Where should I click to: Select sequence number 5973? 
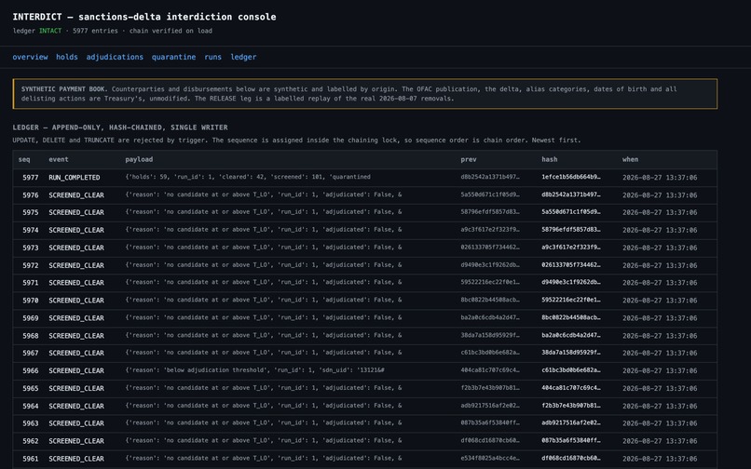coord(30,248)
